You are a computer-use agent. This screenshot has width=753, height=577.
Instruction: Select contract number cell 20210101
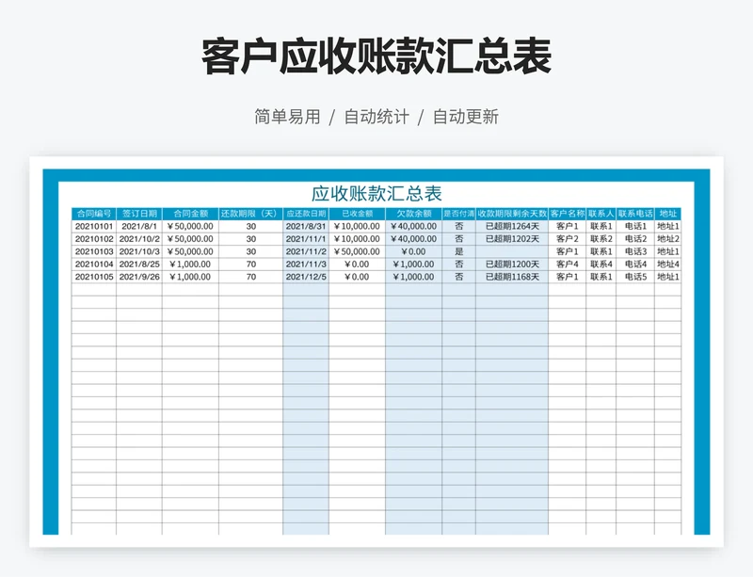[x=94, y=226]
